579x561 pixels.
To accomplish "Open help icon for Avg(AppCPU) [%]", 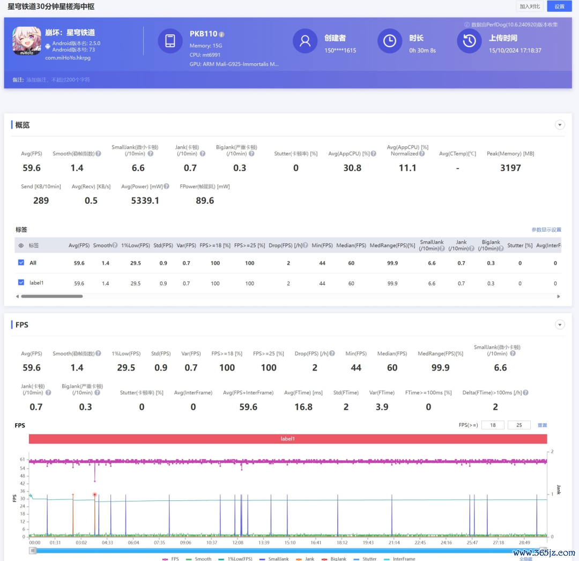I will coord(374,153).
